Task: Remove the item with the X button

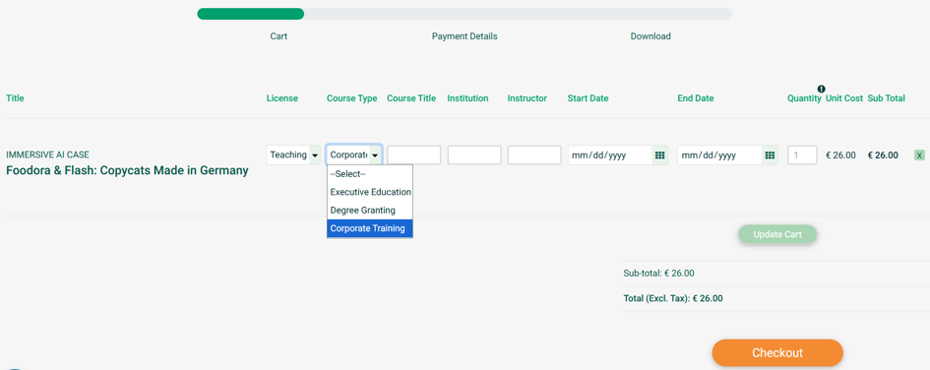Action: click(919, 155)
